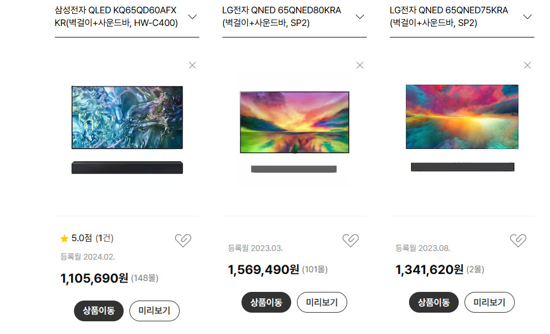Screen dimensions: 550x334
Task: Open the Samsung QLED TV product image
Action: click(127, 130)
